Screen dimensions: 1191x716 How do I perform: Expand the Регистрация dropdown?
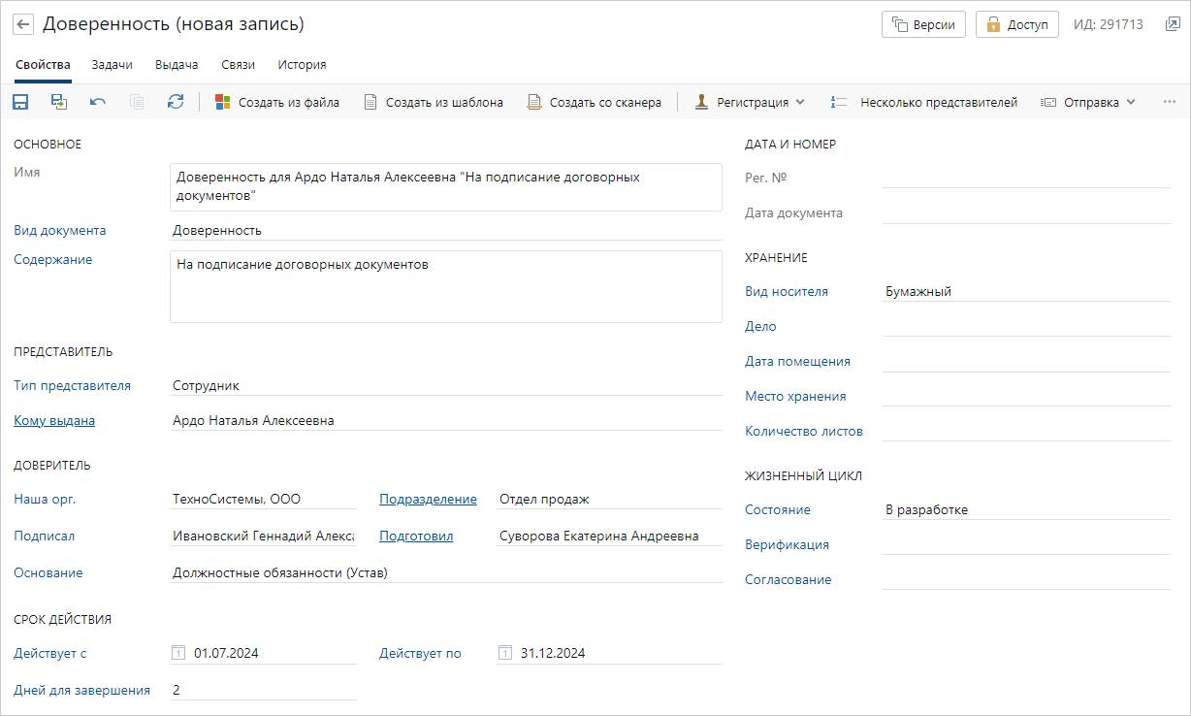[x=751, y=102]
